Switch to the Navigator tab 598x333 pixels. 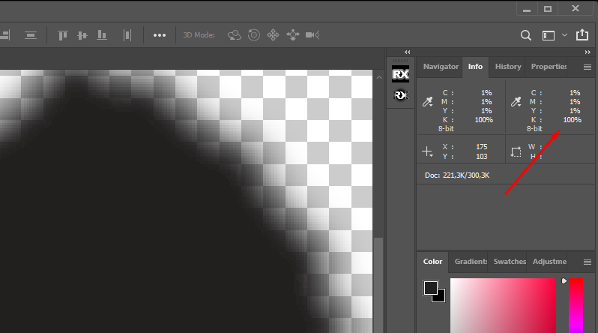441,67
